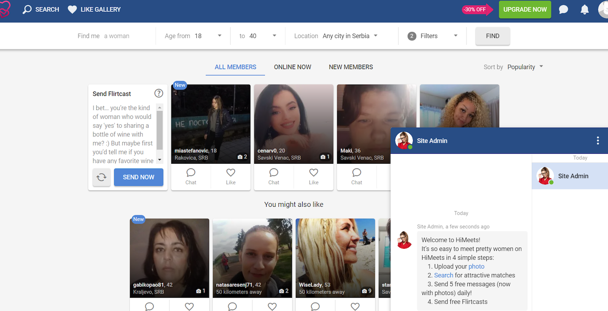
Task: Click Site Admin avatar in chat header
Action: [404, 141]
